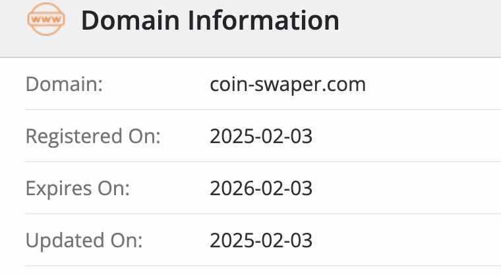
Task: Click the Registered On: label
Action: (93, 137)
